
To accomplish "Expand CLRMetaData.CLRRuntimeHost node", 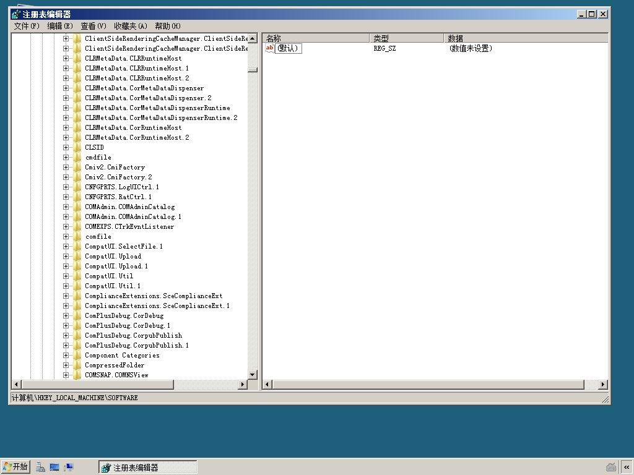I will point(66,59).
